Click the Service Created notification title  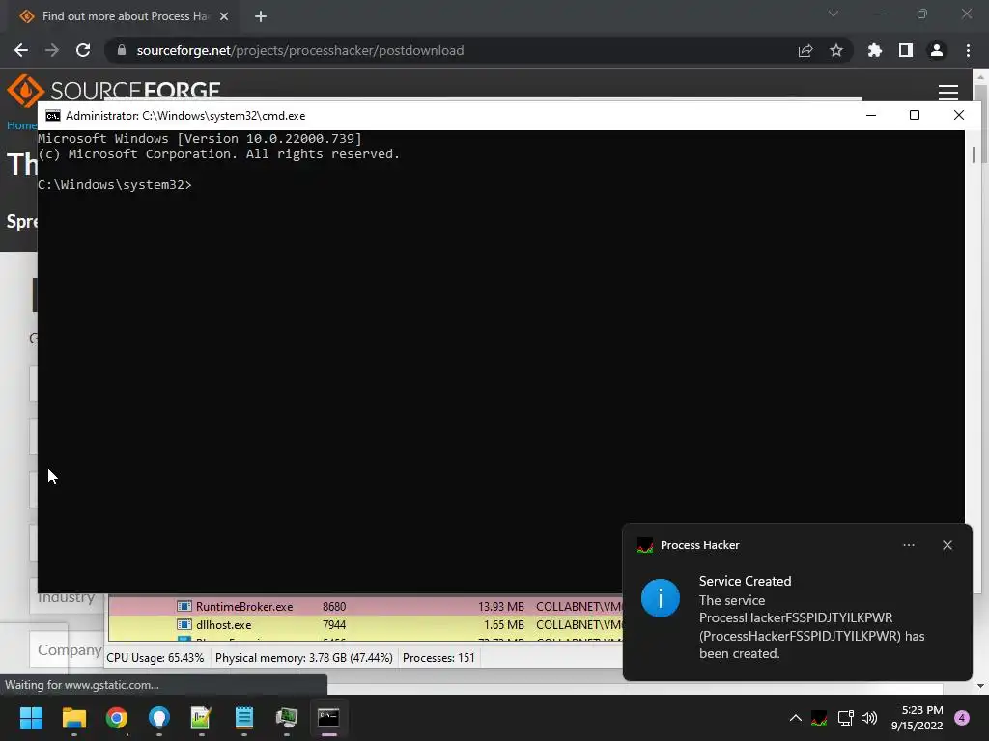click(745, 581)
